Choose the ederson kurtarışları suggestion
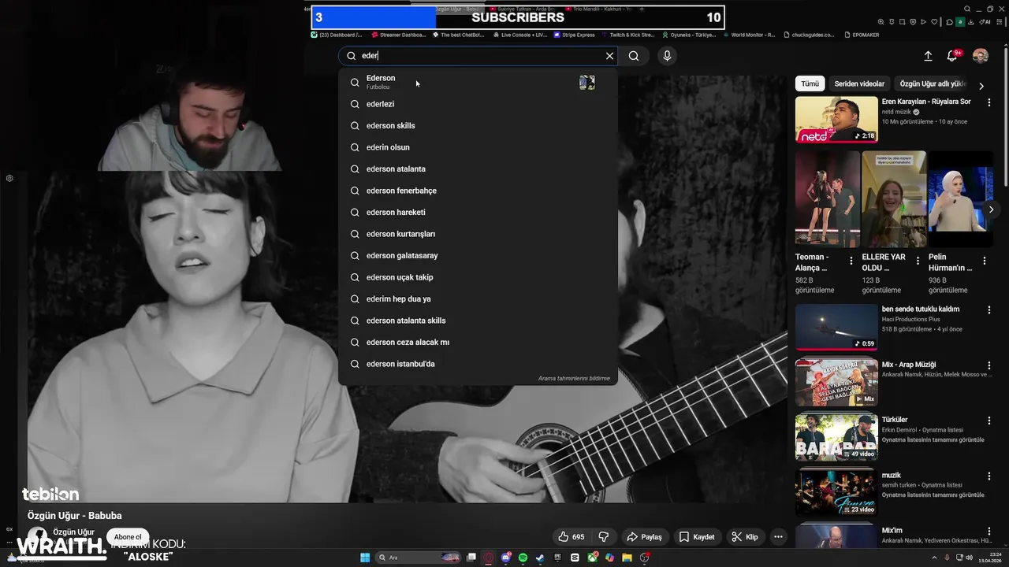The width and height of the screenshot is (1009, 567). pos(478,234)
